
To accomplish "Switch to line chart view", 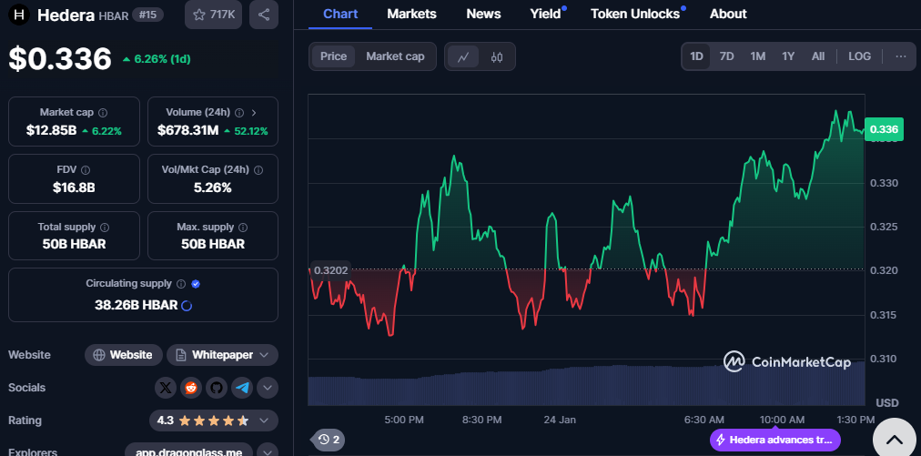I will 463,57.
